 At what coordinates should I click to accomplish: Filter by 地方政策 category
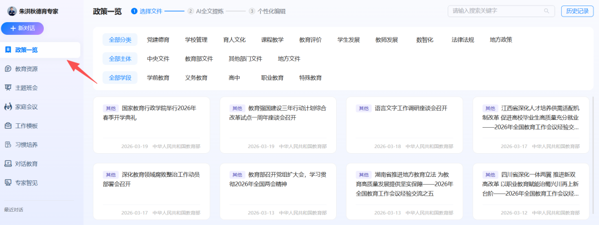[x=501, y=40]
